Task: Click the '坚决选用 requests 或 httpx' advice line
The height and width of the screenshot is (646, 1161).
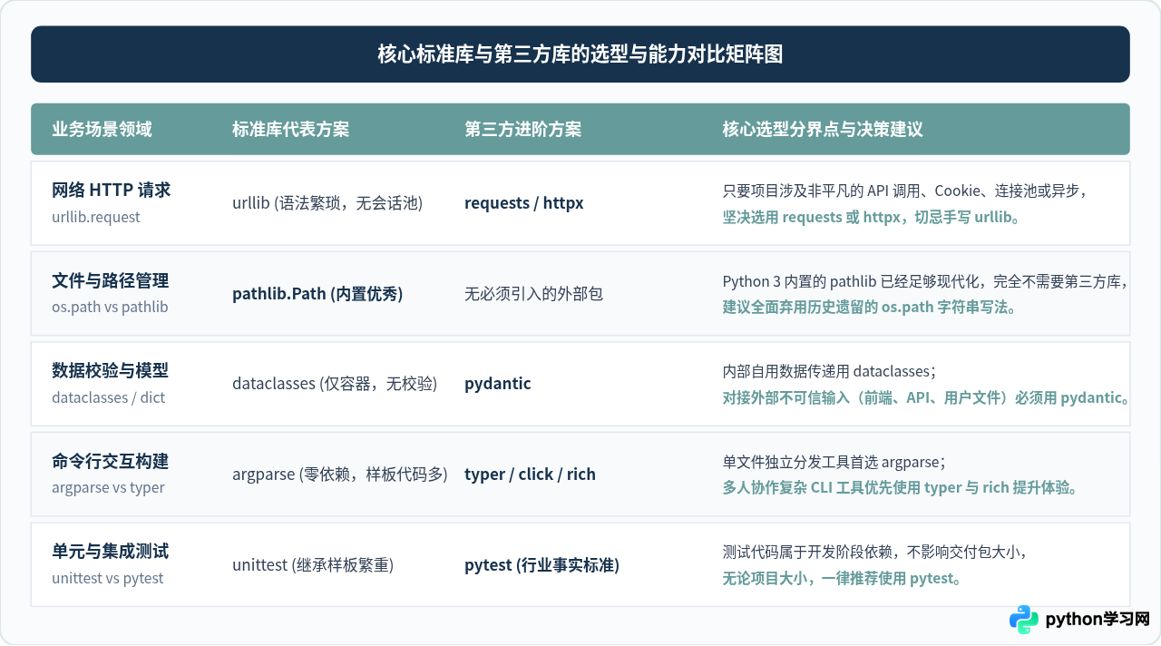Action: tap(871, 218)
